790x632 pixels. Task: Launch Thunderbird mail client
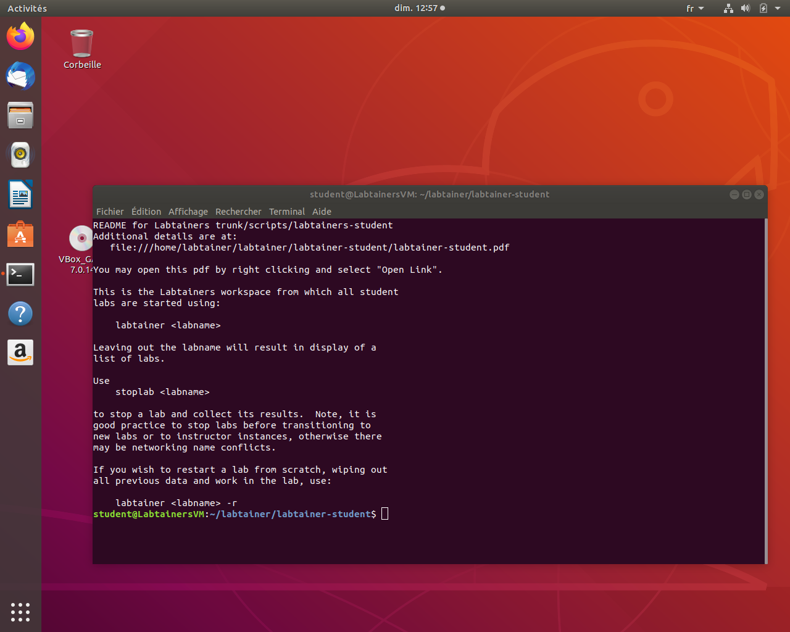click(x=20, y=76)
